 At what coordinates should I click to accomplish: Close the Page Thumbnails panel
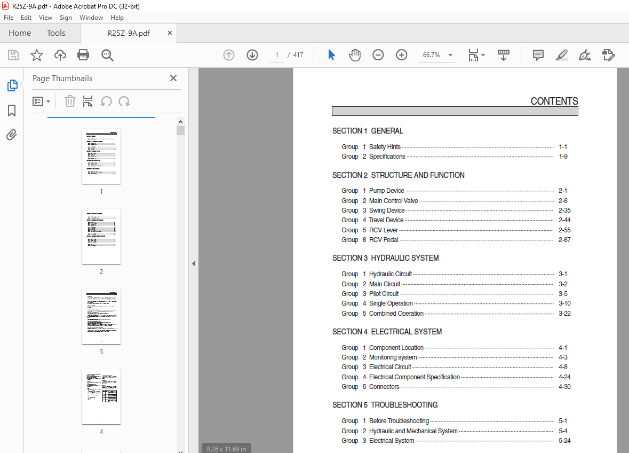[173, 78]
